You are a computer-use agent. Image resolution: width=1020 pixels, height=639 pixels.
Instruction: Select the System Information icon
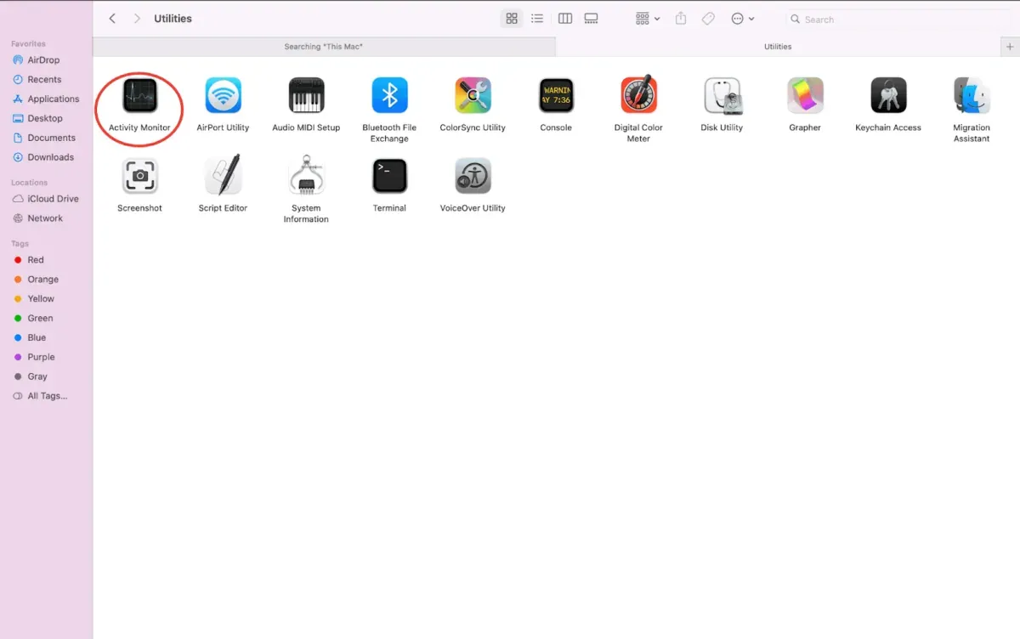click(x=306, y=176)
